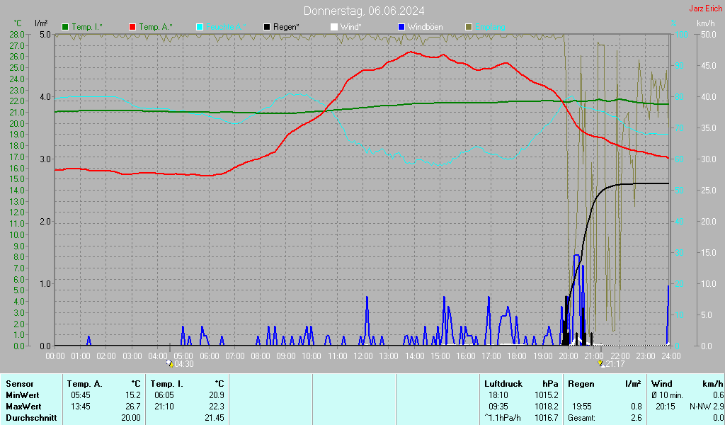The image size is (725, 425).
Task: Click the Luftdruck header
Action: pyautogui.click(x=503, y=384)
